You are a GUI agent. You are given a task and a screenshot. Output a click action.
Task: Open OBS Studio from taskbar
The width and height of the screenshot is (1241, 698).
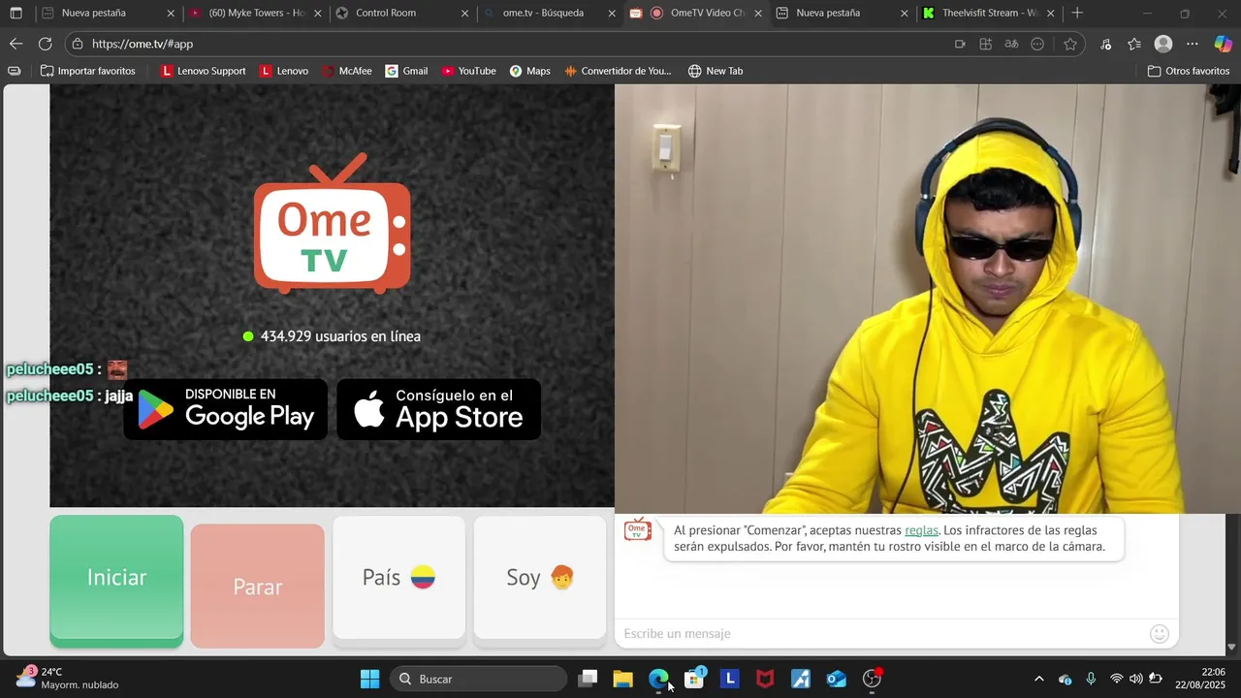(872, 680)
